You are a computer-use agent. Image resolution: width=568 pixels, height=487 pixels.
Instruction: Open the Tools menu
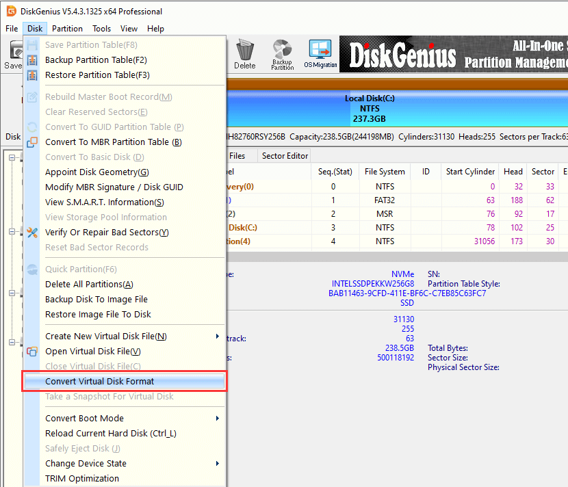point(102,29)
